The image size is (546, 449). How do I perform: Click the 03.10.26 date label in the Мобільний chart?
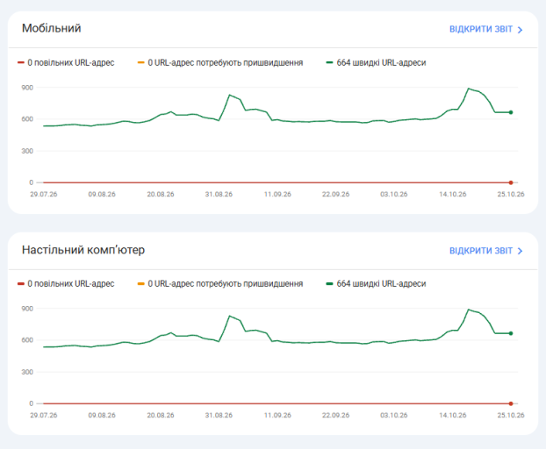click(394, 194)
